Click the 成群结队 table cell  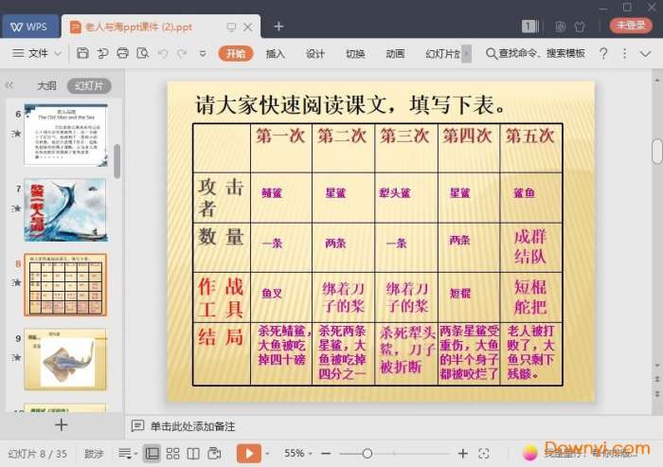point(530,247)
